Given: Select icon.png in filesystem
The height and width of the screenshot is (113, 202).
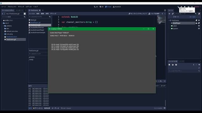Looking at the screenshot, I should pyautogui.click(x=9, y=34).
